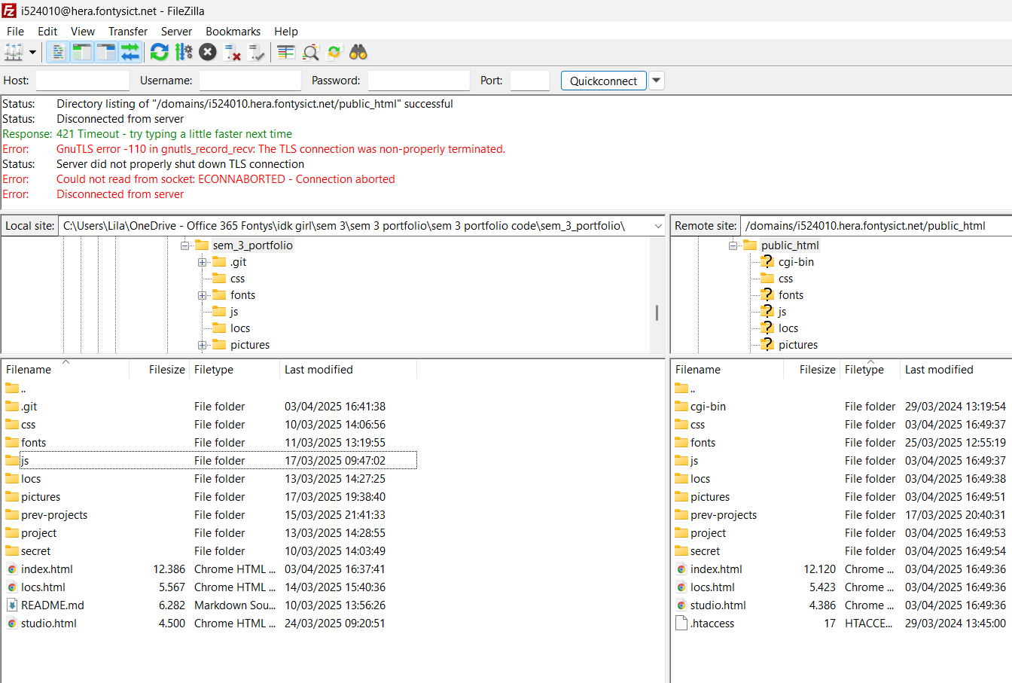
Task: Toggle the message log display
Action: click(58, 52)
